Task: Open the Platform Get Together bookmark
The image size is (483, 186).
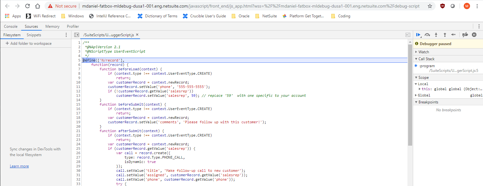Action: point(303,16)
